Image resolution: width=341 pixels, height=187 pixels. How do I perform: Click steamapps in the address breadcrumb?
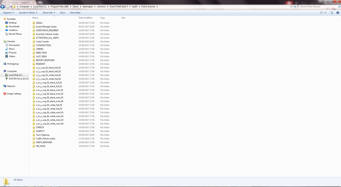click(88, 6)
